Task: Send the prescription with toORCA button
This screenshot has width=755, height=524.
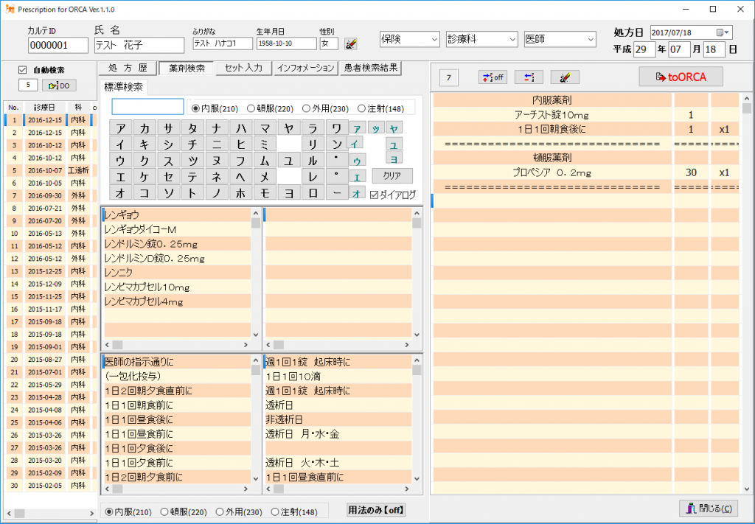Action: (x=681, y=77)
